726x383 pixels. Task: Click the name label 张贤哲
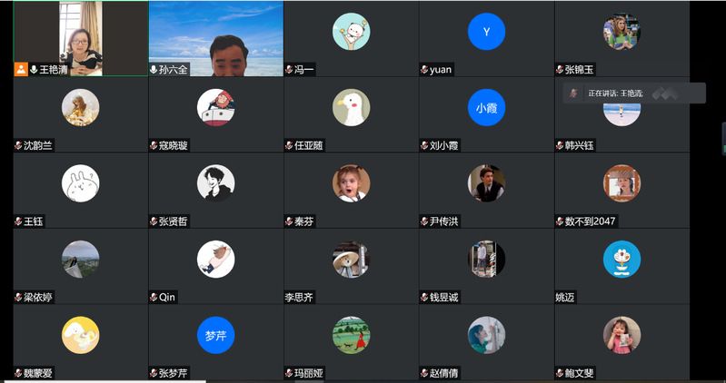coord(174,221)
